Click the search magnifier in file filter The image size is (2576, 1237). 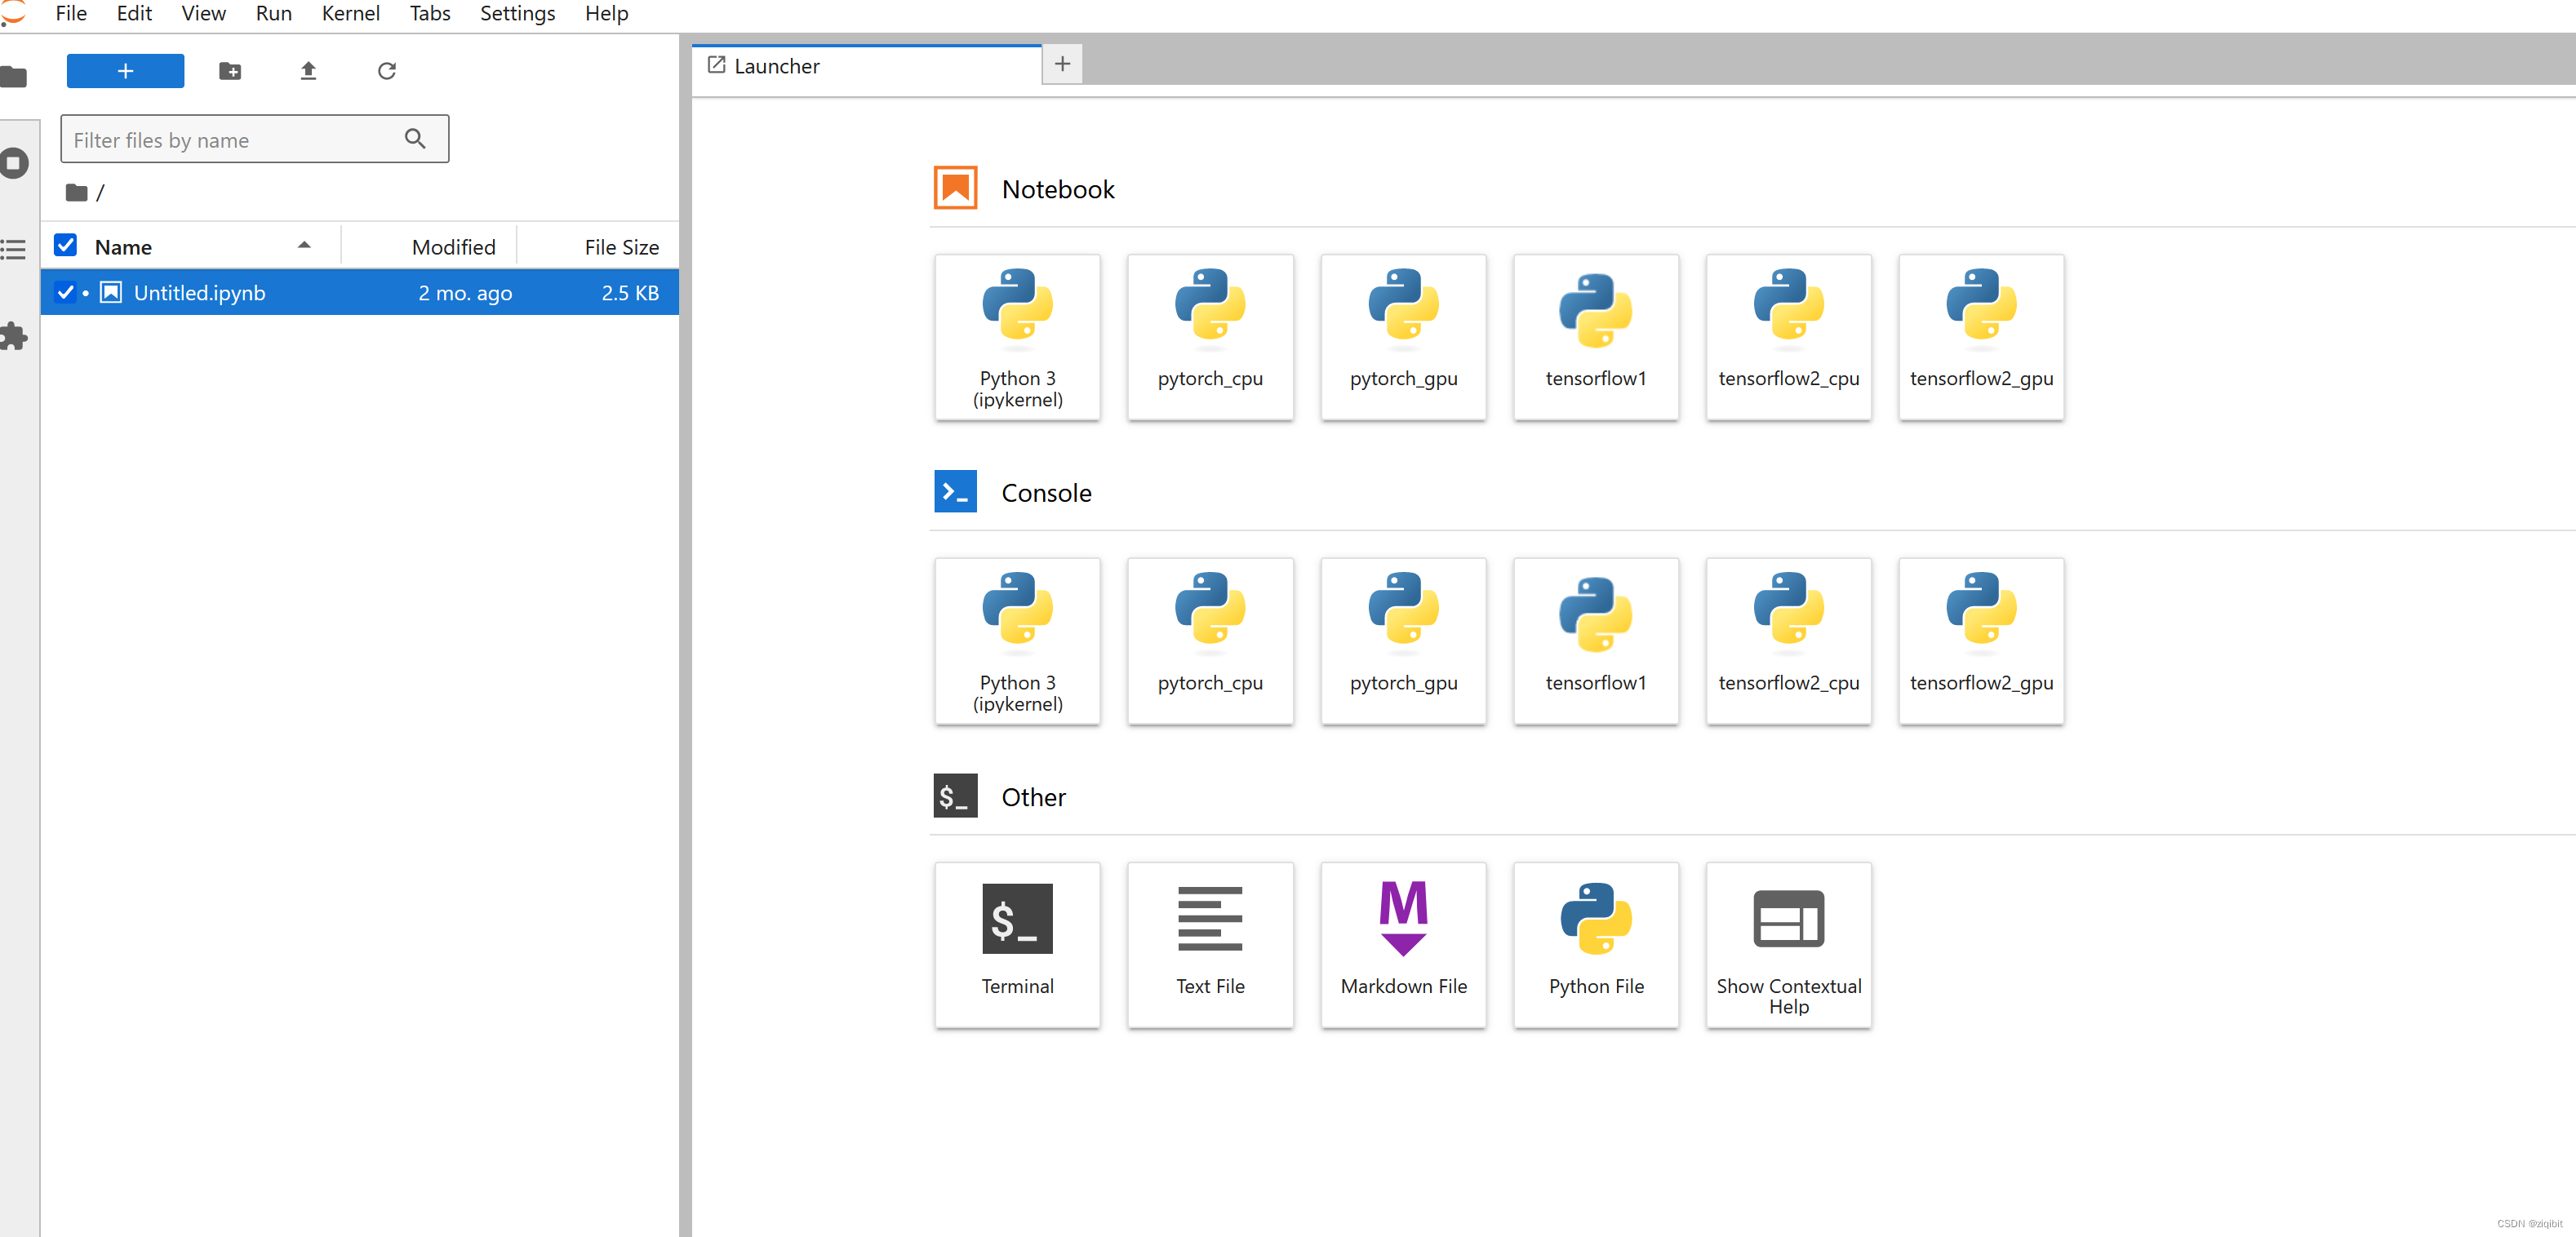415,139
